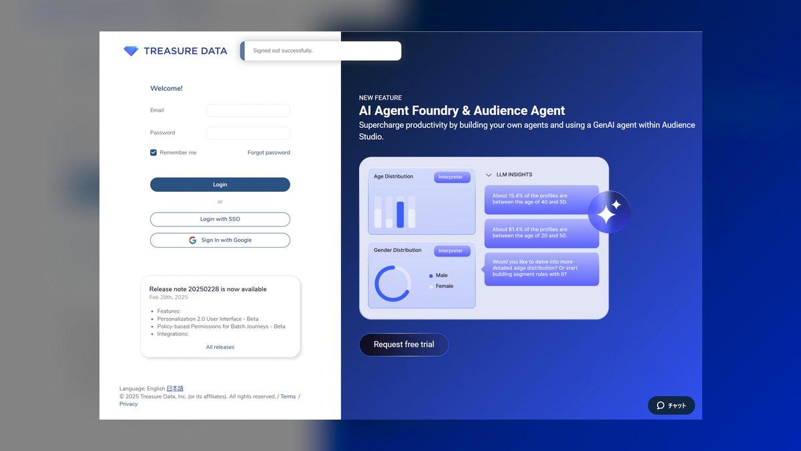Click the 'Welcome!' heading
Screen dimensions: 801x451
(x=166, y=89)
